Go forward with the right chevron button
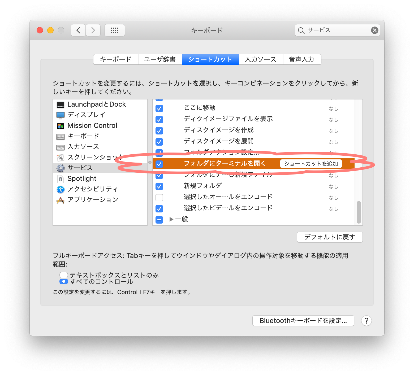Viewport: 414px width, 375px height. tap(93, 30)
